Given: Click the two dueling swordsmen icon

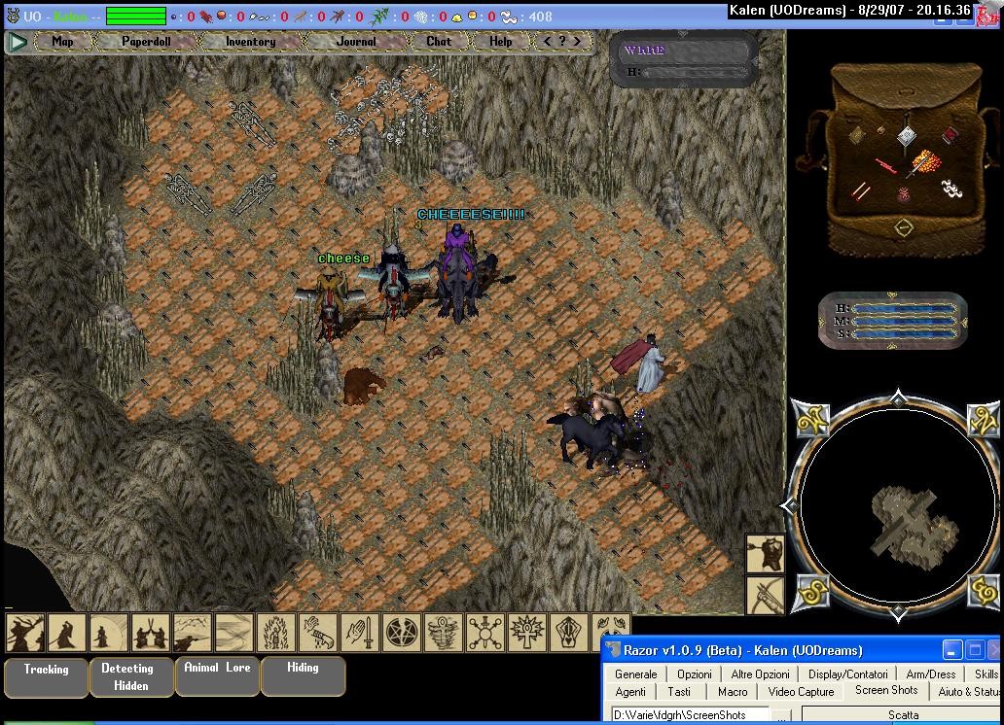Looking at the screenshot, I should click(151, 633).
